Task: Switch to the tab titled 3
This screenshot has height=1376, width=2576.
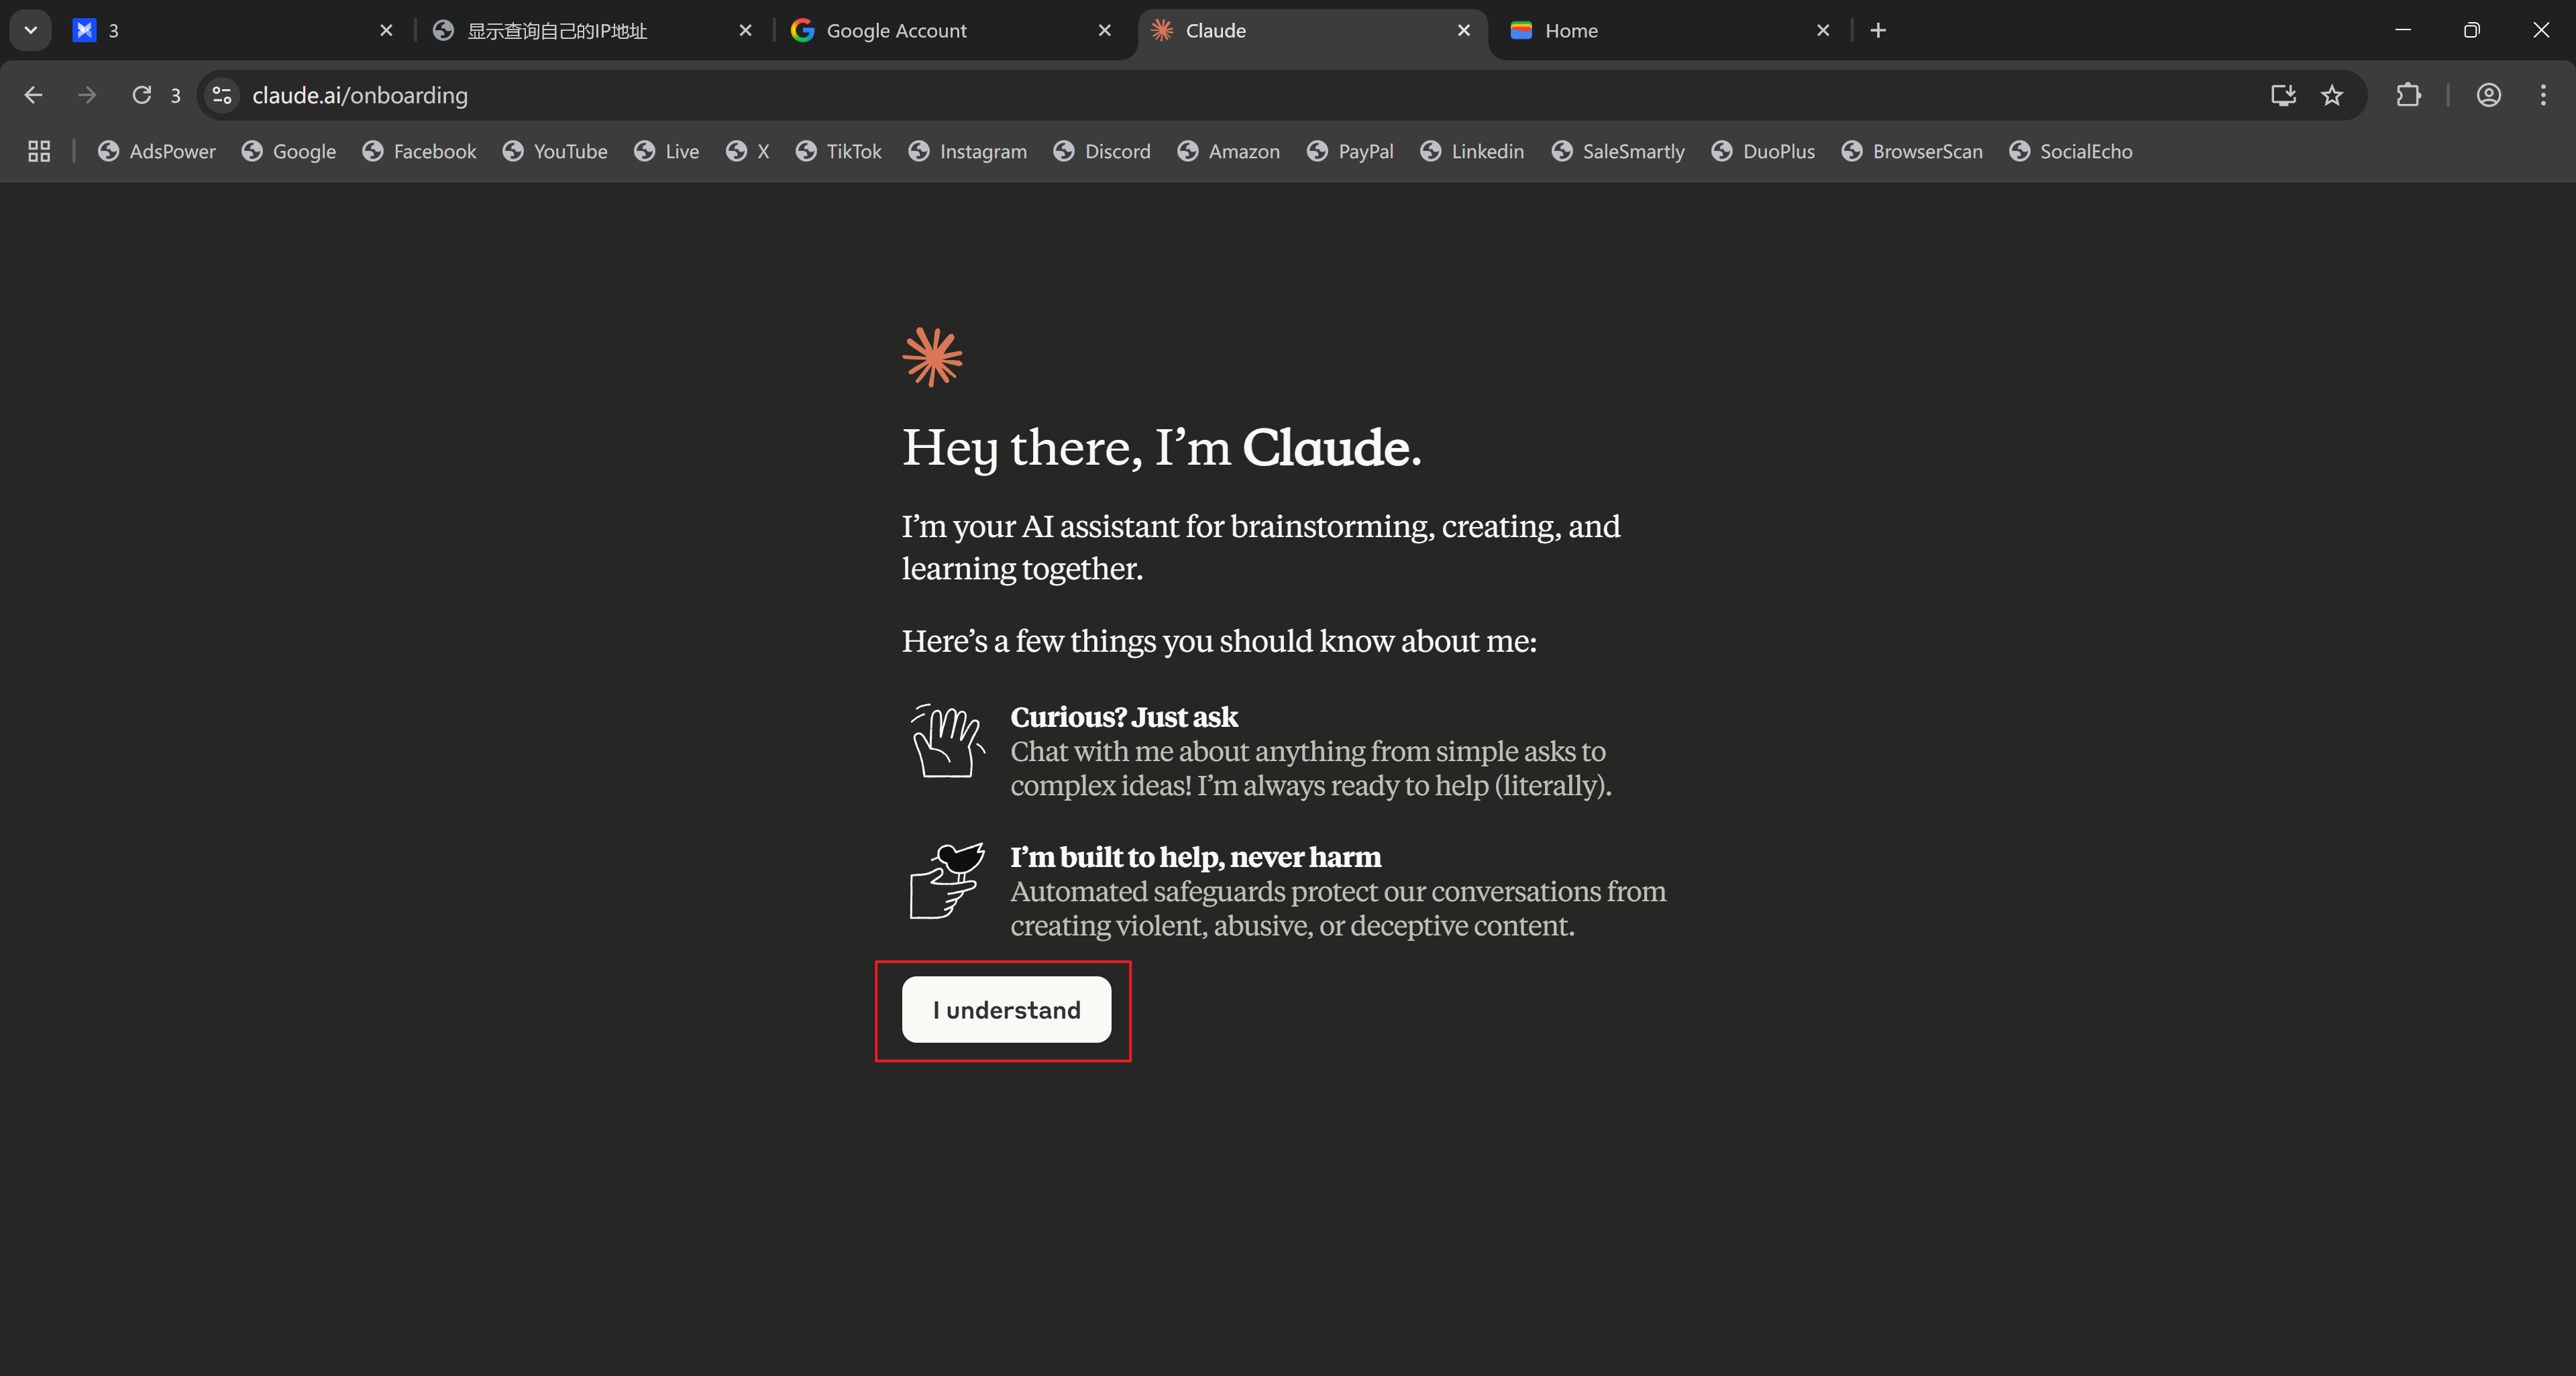Action: 232,30
